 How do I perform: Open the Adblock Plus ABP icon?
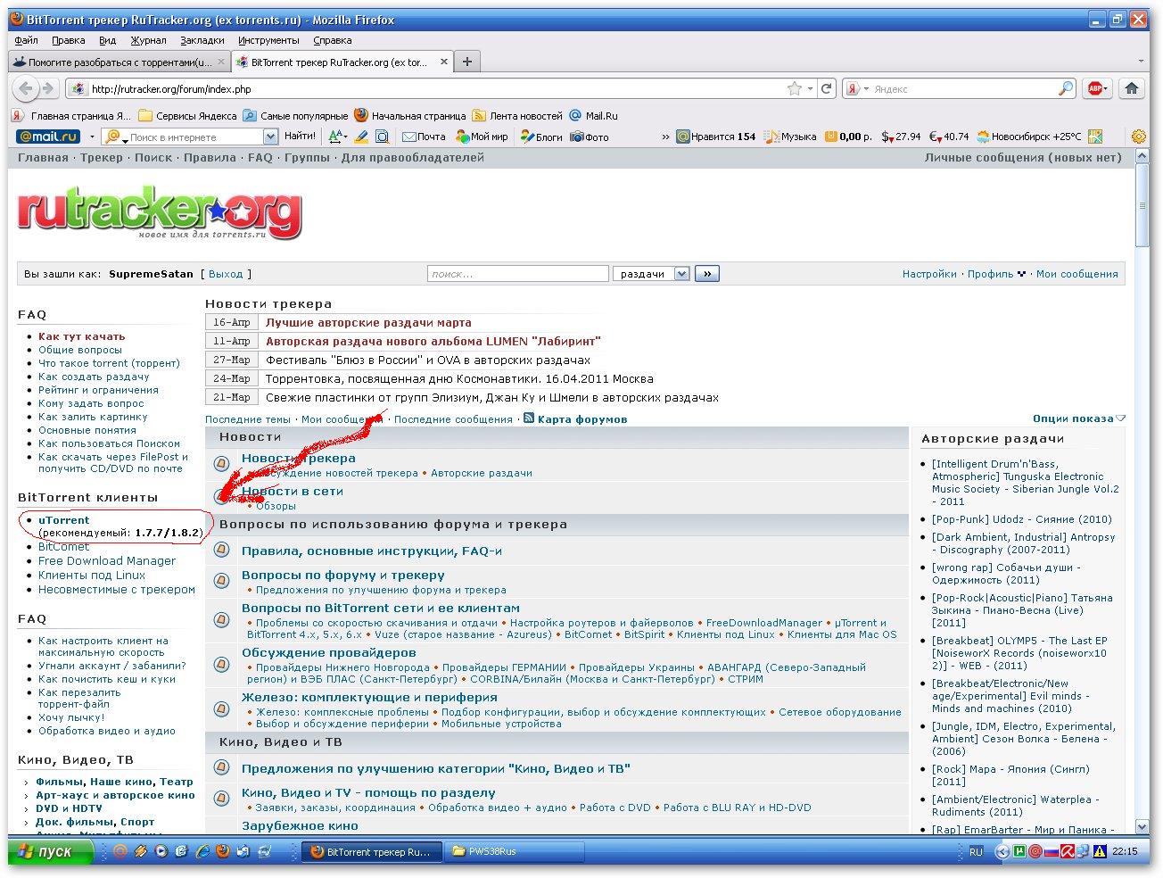[x=1096, y=88]
